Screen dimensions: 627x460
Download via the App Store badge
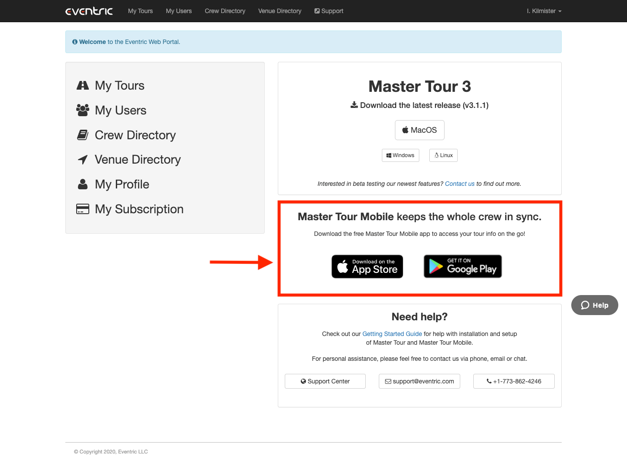click(x=367, y=266)
